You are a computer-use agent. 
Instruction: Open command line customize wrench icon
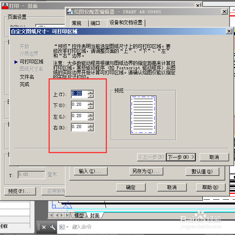coord(52,227)
